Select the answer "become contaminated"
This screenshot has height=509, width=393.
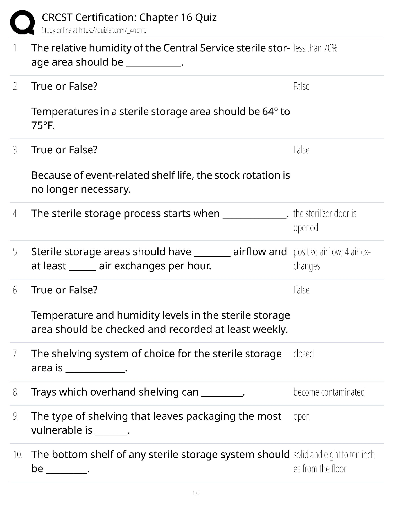pyautogui.click(x=328, y=392)
